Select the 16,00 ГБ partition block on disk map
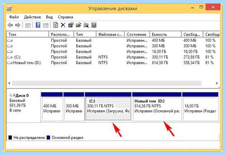 (200, 106)
